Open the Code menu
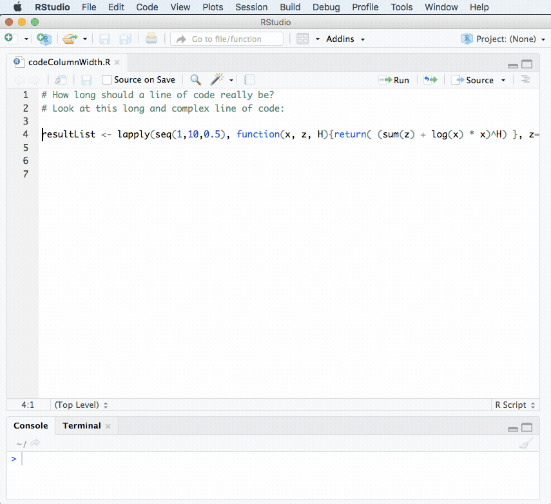551x504 pixels. coord(147,7)
